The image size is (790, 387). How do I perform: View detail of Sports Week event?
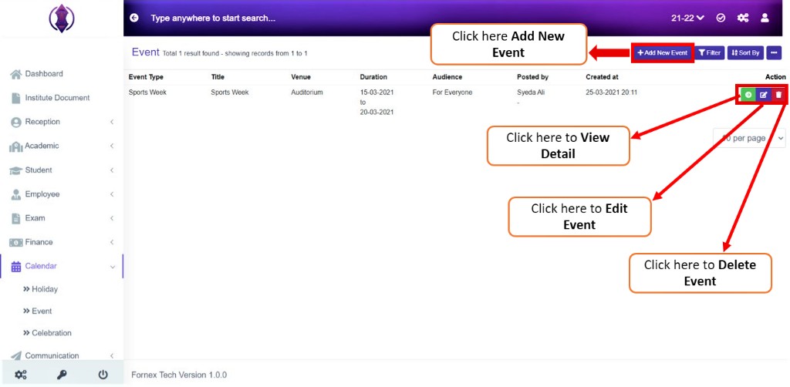748,95
